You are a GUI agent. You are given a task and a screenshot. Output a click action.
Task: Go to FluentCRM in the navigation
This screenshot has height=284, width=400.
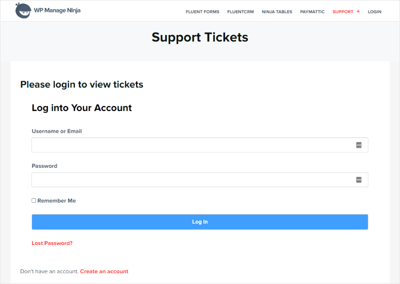(x=241, y=11)
